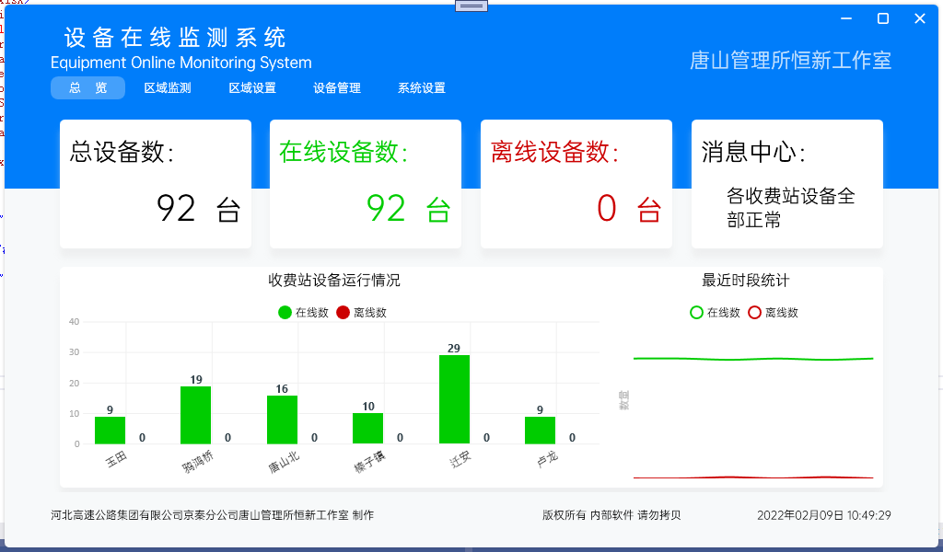Click the 离线设备数 card

click(x=576, y=184)
